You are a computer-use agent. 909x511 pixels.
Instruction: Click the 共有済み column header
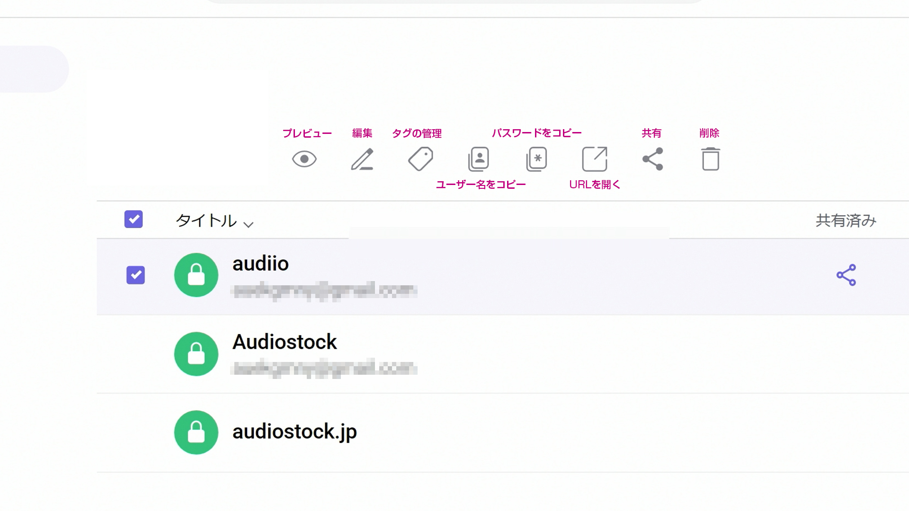tap(846, 220)
